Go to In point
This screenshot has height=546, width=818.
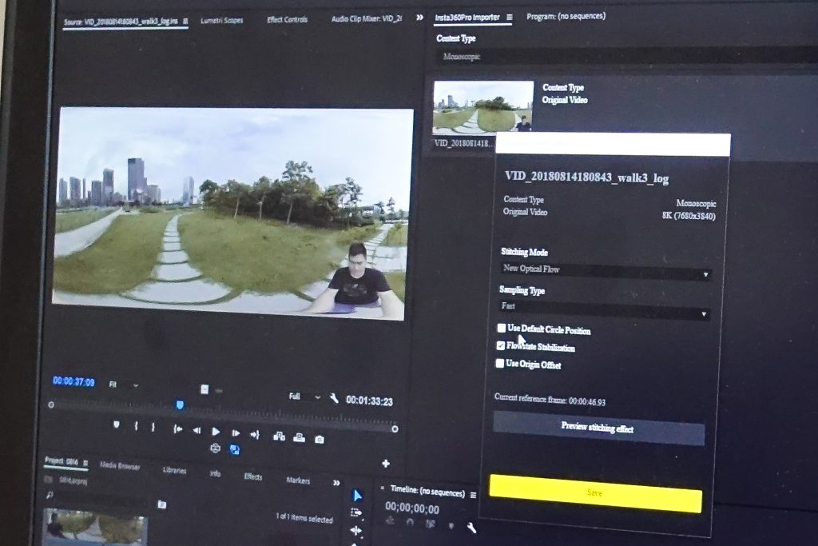point(177,428)
